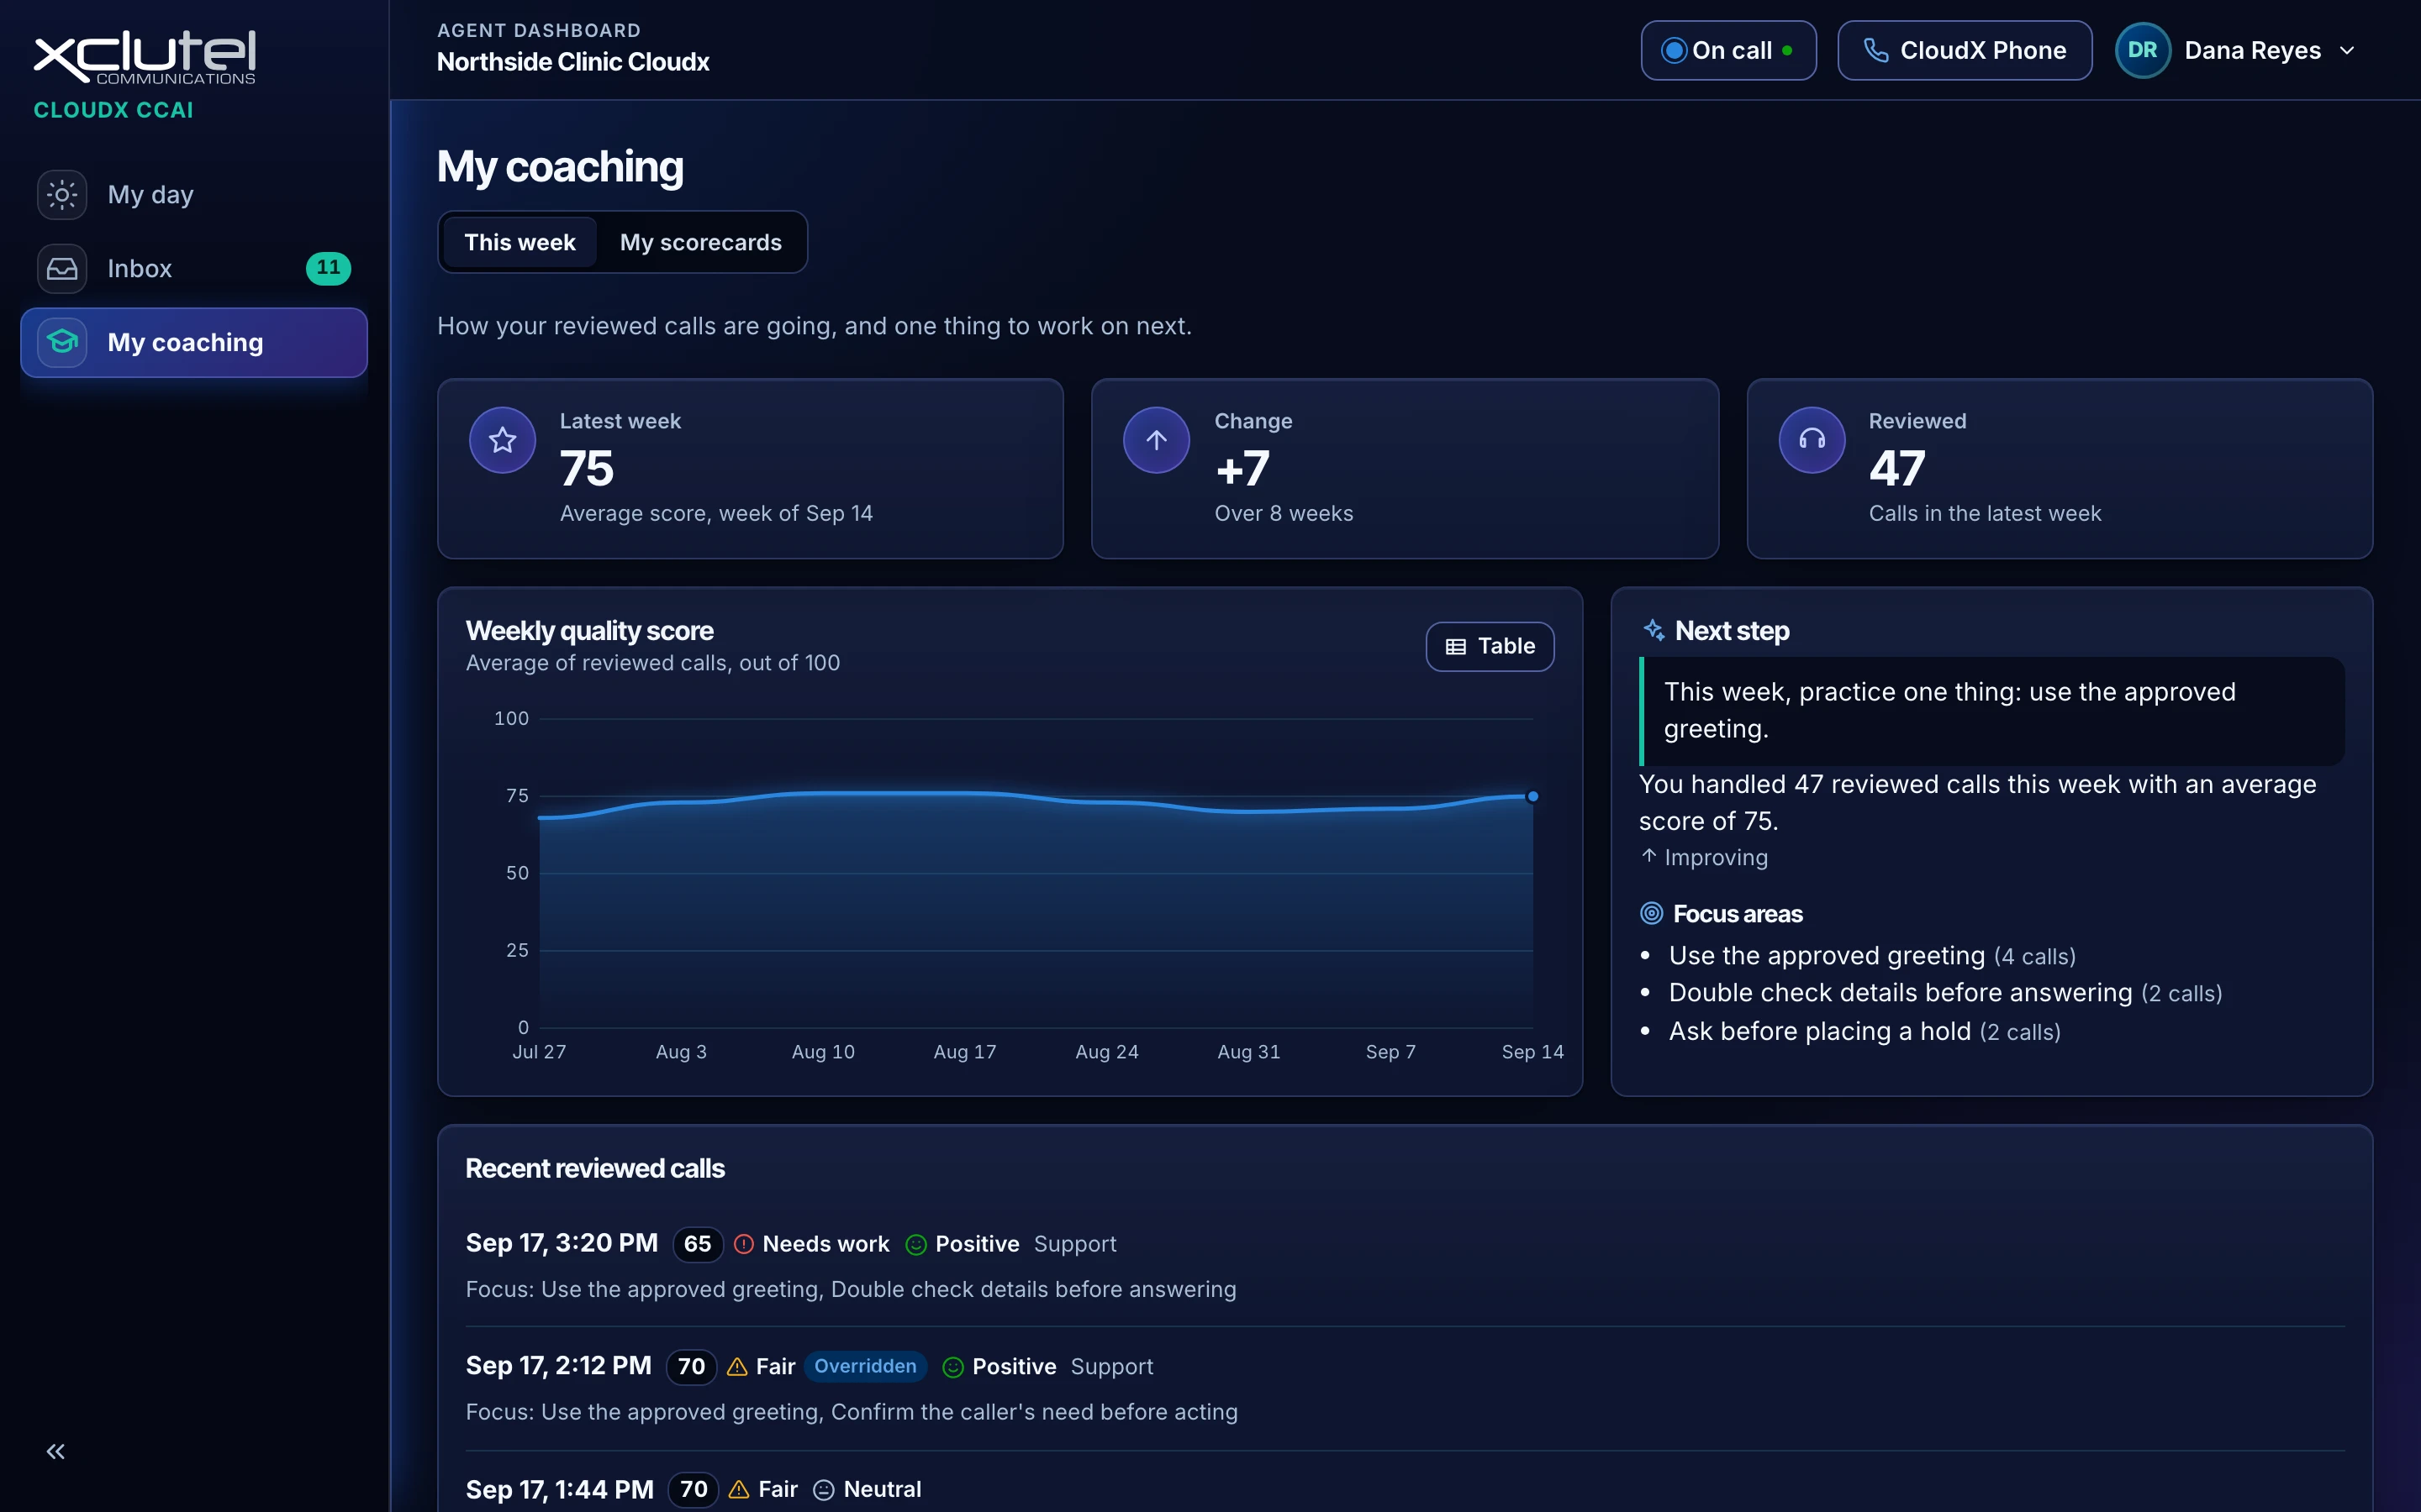Click the sparkle icon beside Next step

click(x=1654, y=630)
